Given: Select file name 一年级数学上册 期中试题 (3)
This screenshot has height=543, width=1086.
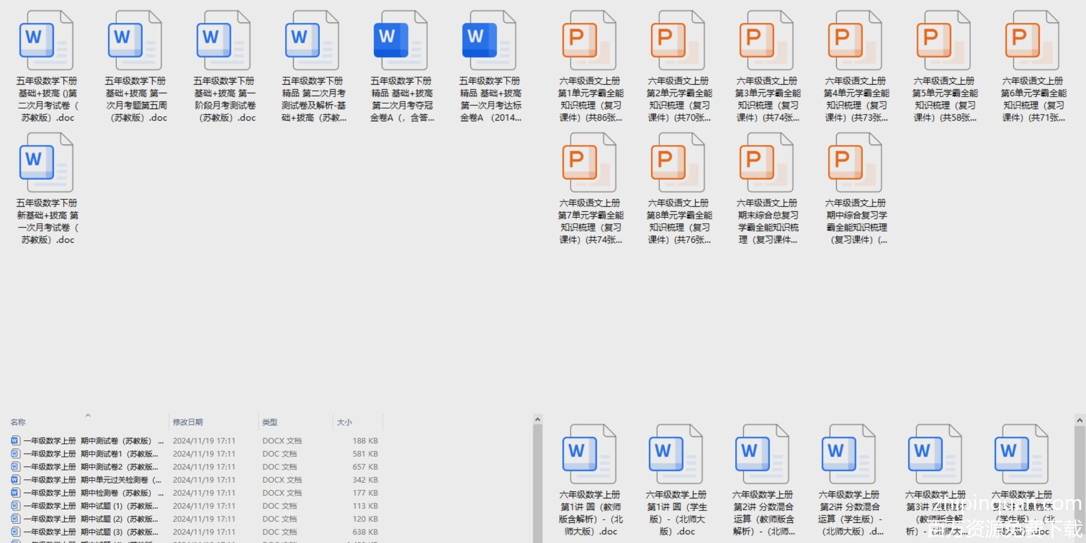Looking at the screenshot, I should tap(91, 532).
